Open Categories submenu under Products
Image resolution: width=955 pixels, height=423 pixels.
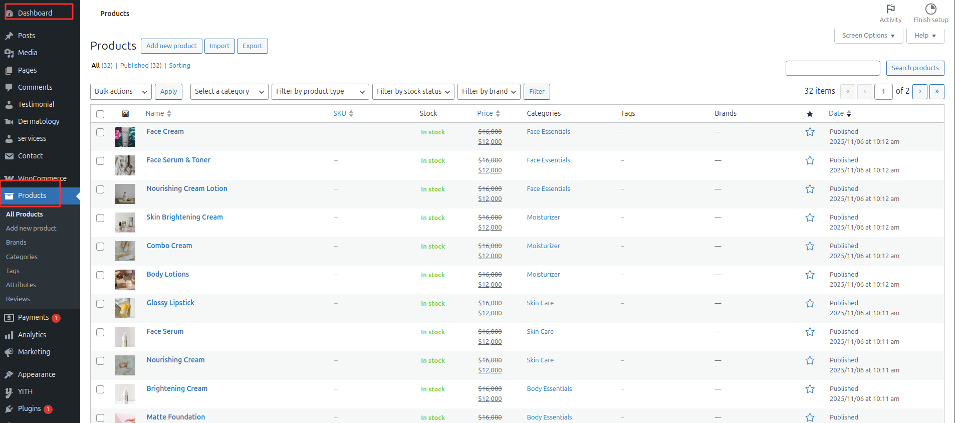[x=22, y=257]
